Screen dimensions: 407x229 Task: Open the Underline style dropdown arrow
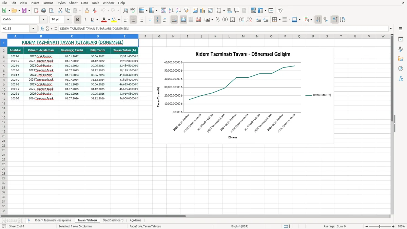pyautogui.click(x=97, y=20)
